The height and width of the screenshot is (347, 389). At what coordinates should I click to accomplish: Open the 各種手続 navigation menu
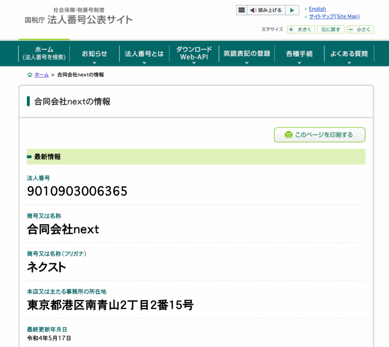point(299,53)
